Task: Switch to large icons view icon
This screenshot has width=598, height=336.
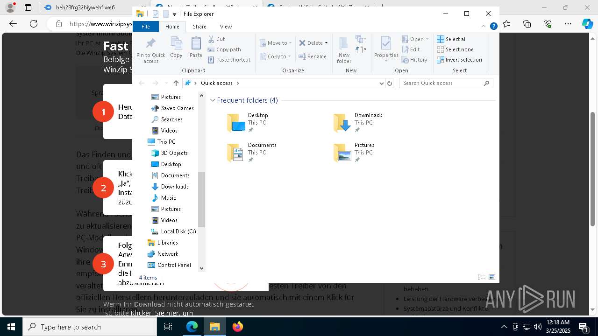Action: (x=492, y=277)
